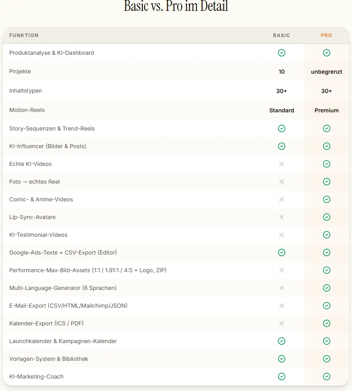Click Pro checkmark for Kalender-Export
Image resolution: width=352 pixels, height=391 pixels.
[x=327, y=323]
